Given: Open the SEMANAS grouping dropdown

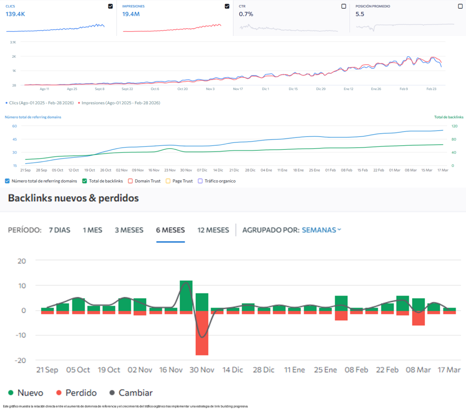Looking at the screenshot, I should (321, 230).
